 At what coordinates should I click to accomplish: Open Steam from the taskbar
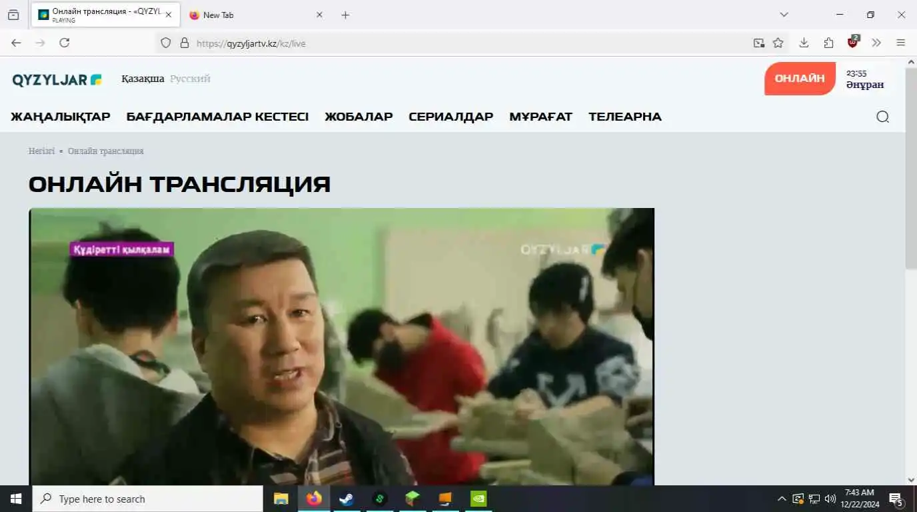[x=347, y=499]
